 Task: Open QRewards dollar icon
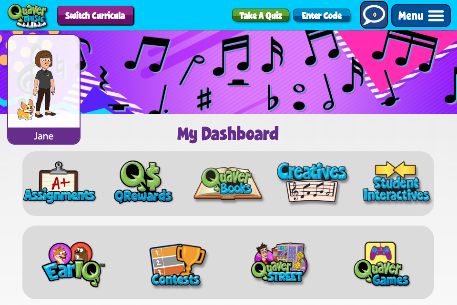(143, 182)
